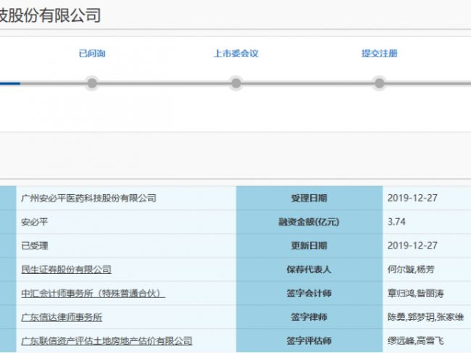Click the 融资金额(亿元) header cell
The height and width of the screenshot is (353, 471).
[309, 222]
